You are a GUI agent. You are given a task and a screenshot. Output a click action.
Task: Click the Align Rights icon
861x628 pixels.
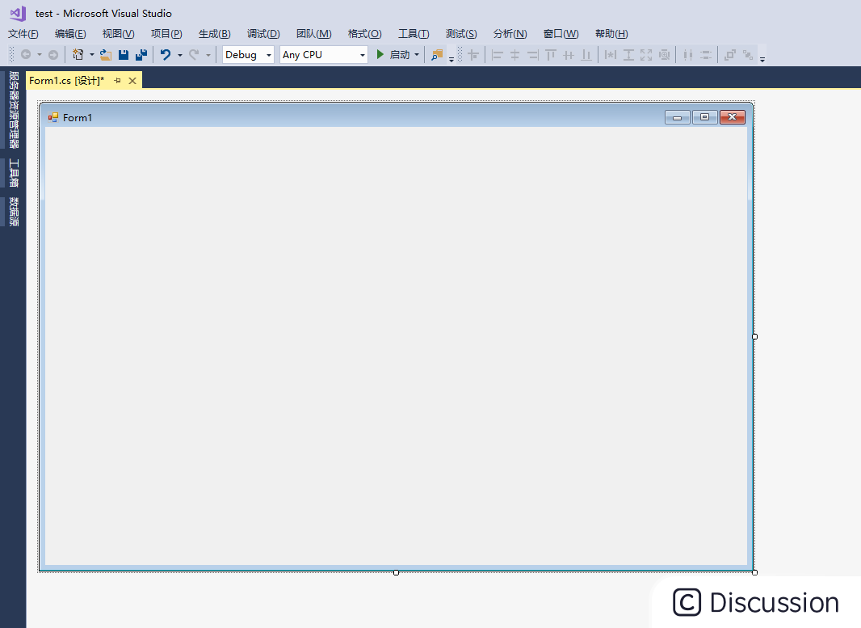532,55
